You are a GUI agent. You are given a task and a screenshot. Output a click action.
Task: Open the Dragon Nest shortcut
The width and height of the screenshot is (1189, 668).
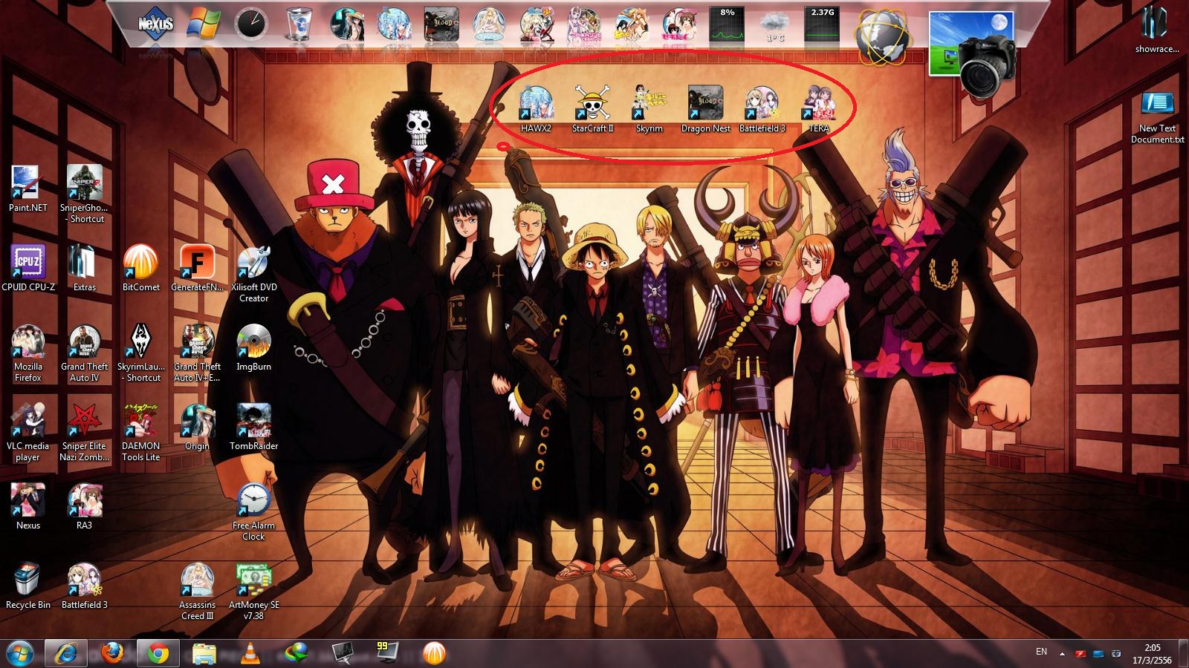[705, 109]
